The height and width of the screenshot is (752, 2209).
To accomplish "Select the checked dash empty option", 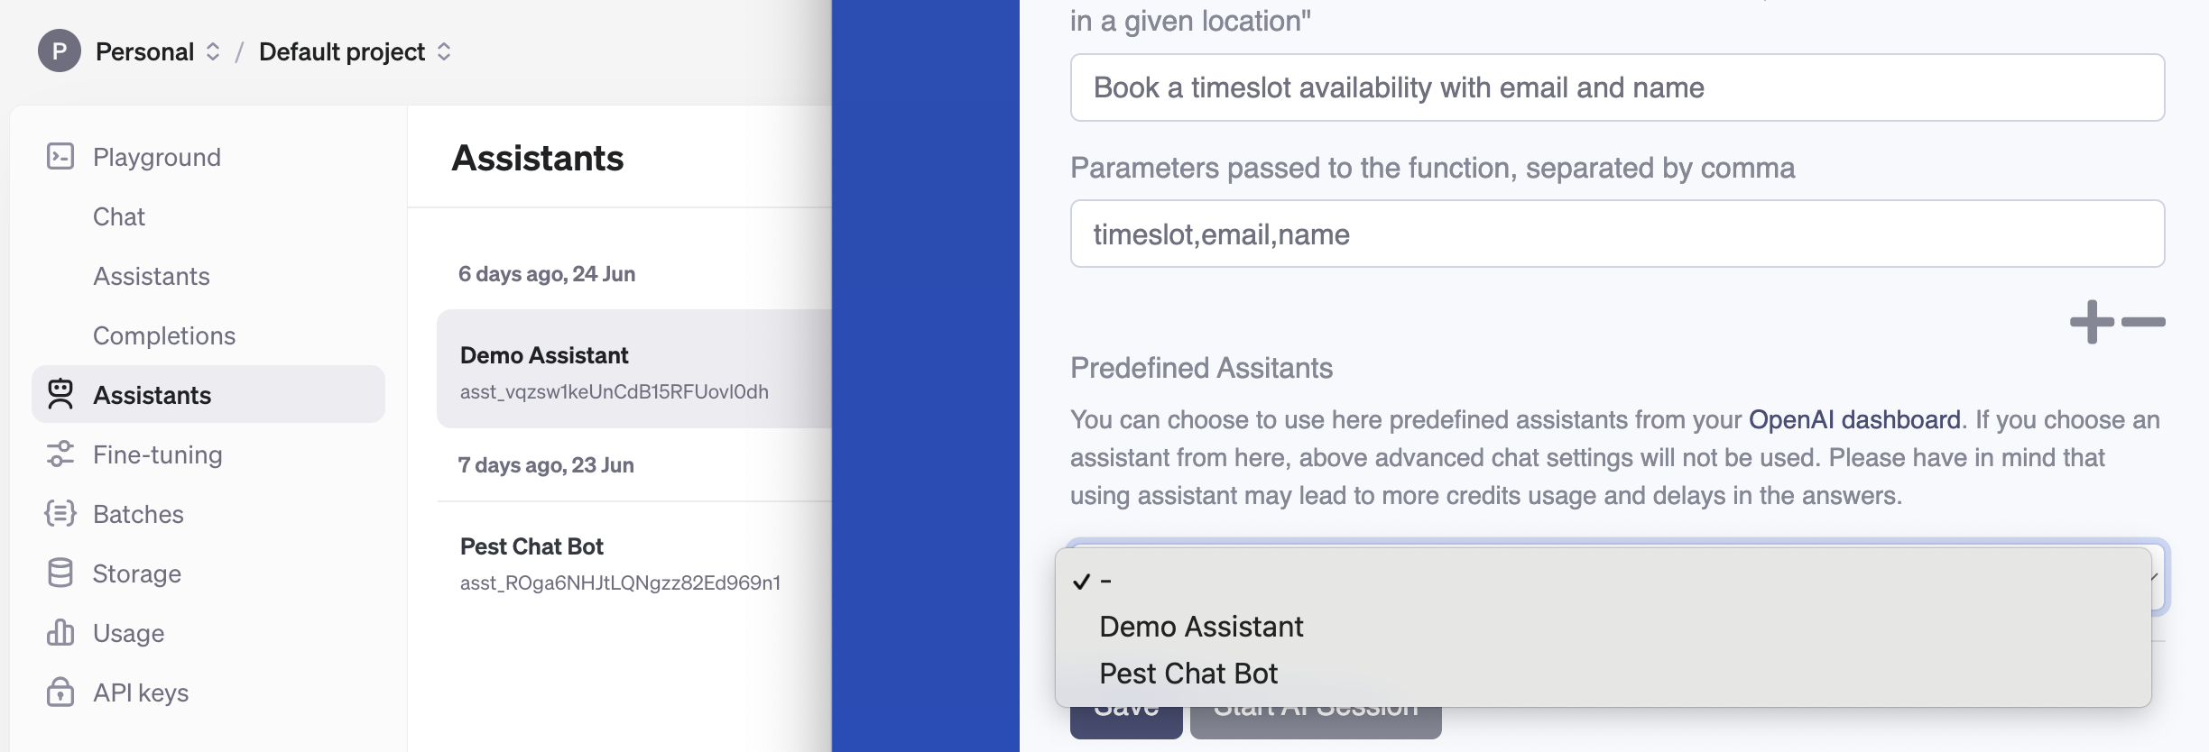I will (1105, 582).
